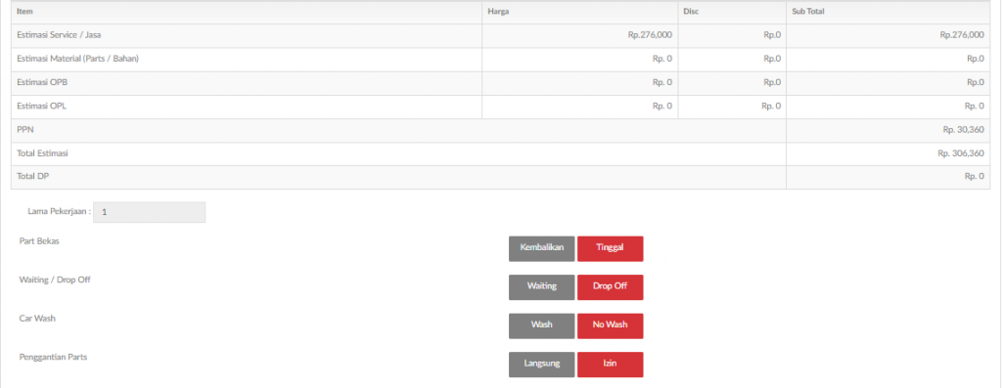This screenshot has height=388, width=1002.
Task: Click Disc value in Estimasi OPL row
Action: pos(771,106)
